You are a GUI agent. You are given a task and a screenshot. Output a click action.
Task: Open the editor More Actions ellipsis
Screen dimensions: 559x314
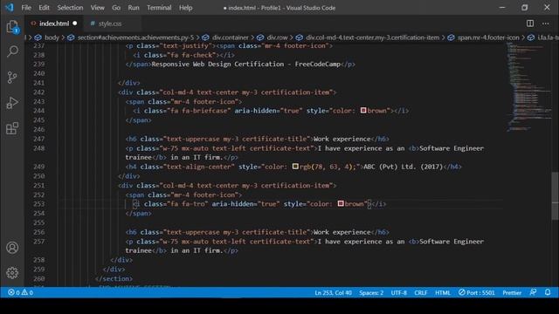(545, 24)
